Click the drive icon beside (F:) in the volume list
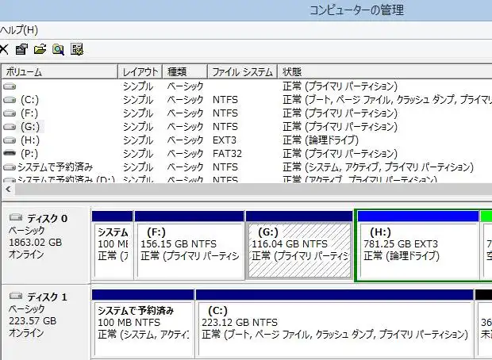 (10, 113)
